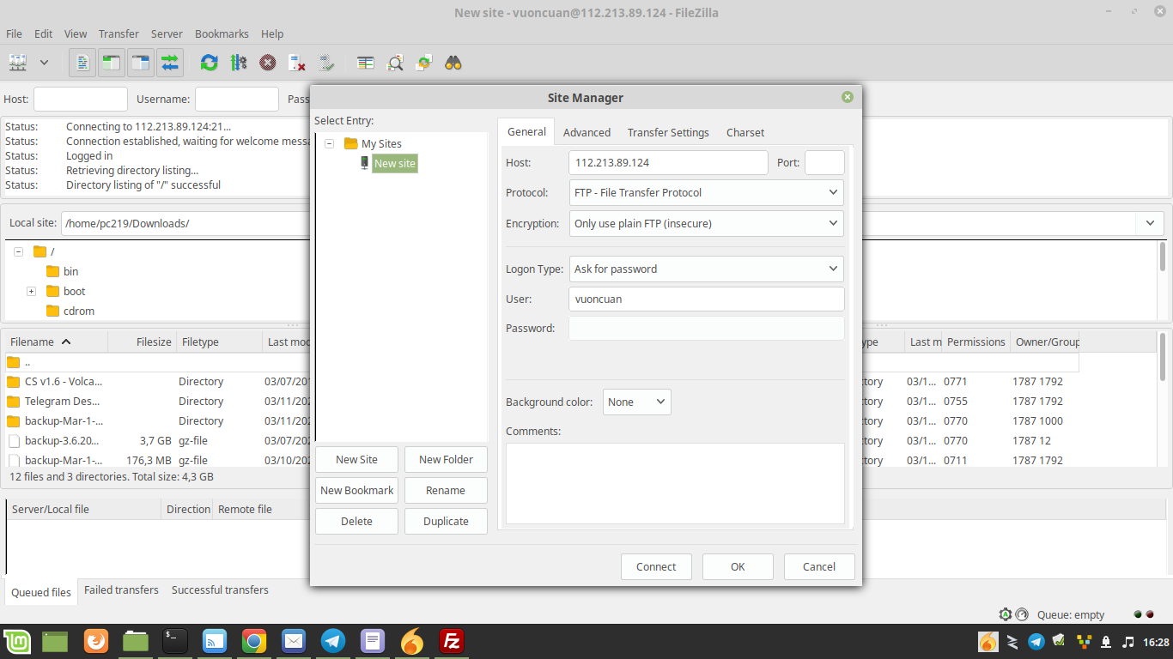Image resolution: width=1173 pixels, height=659 pixels.
Task: Click the New Bookmark button
Action: pos(356,490)
